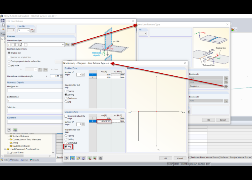Click Cancel in New Line Release Type dialog
Viewport: 252px width, 180px height.
pos(223,120)
